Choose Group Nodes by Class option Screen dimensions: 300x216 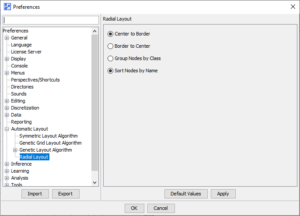point(111,58)
